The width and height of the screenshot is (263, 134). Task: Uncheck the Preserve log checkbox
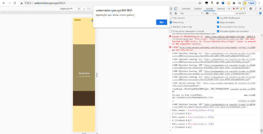[171, 22]
